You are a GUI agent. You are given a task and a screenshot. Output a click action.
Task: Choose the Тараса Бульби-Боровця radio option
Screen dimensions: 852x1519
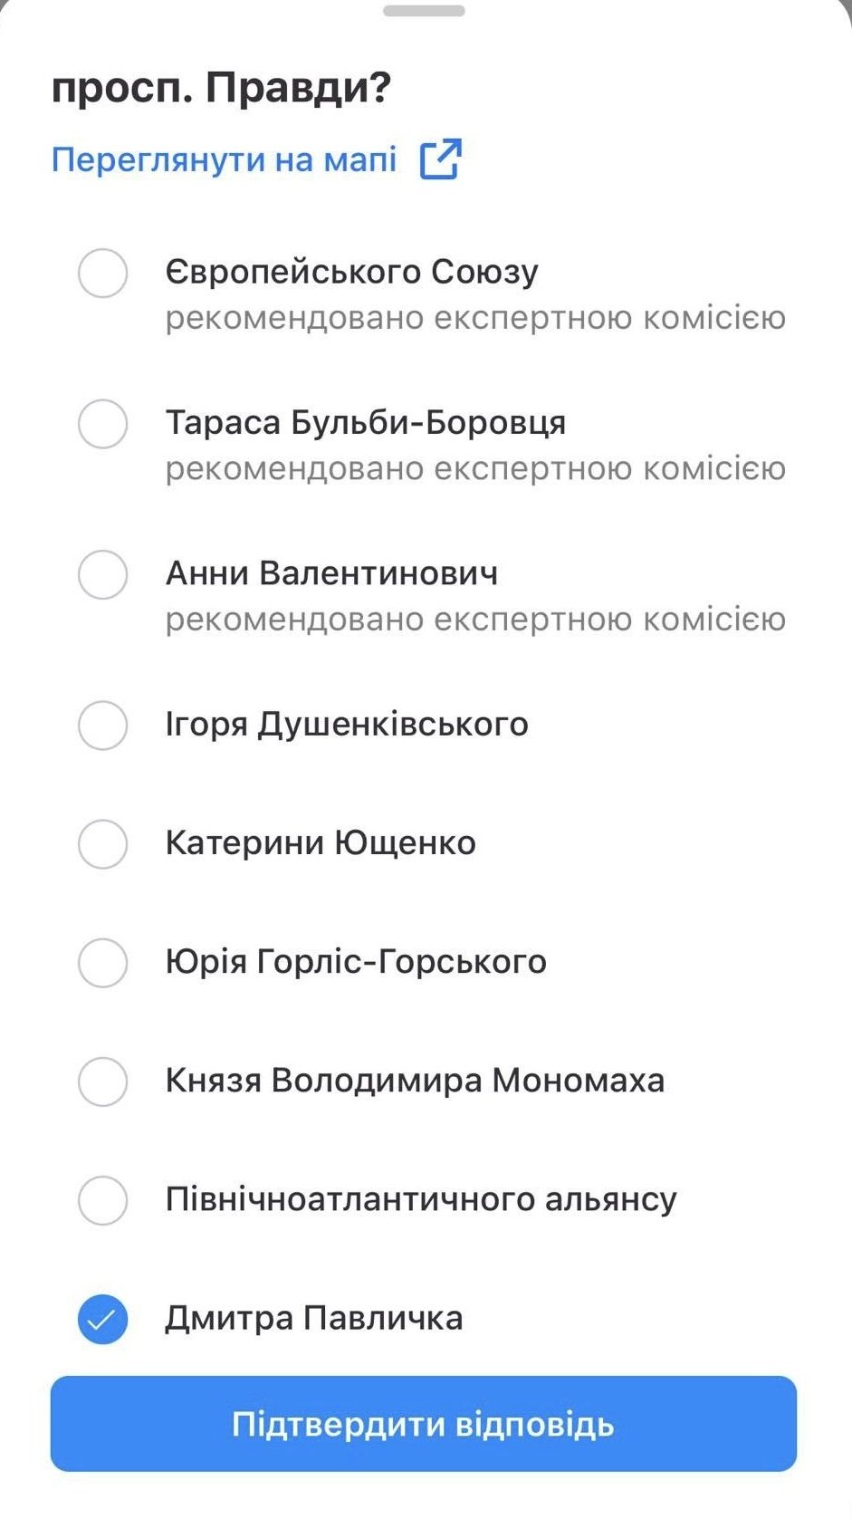point(102,424)
